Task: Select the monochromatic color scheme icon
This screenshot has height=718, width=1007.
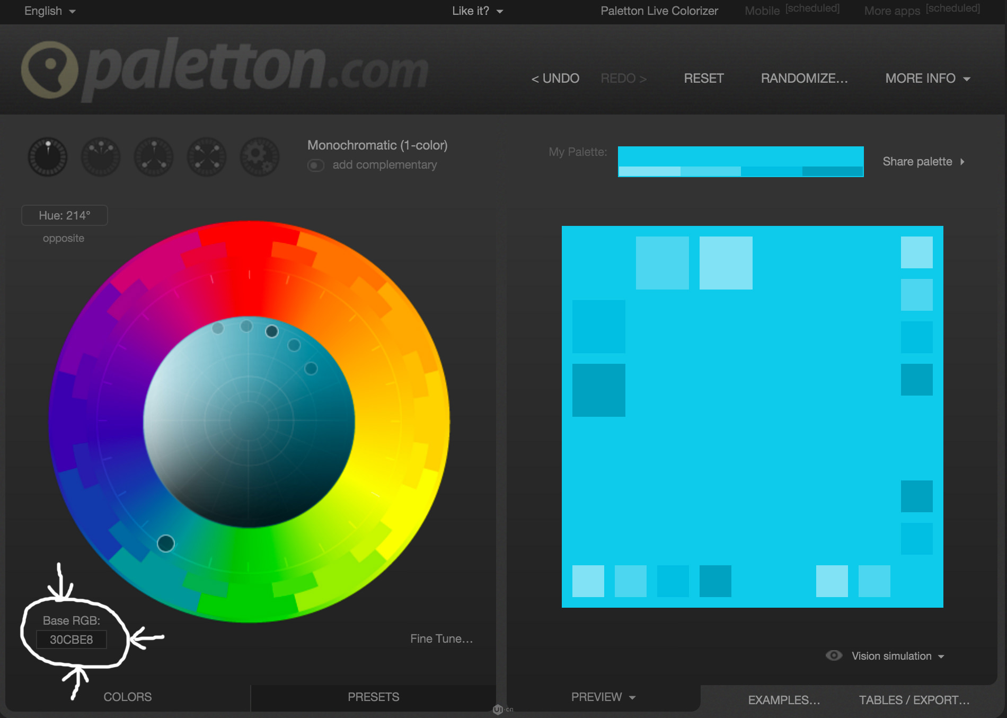Action: click(48, 157)
